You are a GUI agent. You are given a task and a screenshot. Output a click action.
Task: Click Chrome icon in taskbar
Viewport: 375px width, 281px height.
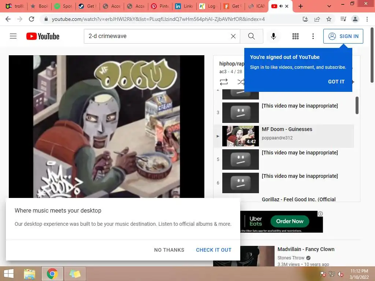(x=52, y=274)
